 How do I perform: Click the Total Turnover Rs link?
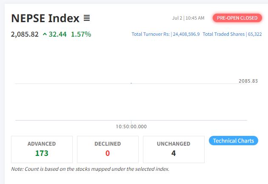point(151,34)
